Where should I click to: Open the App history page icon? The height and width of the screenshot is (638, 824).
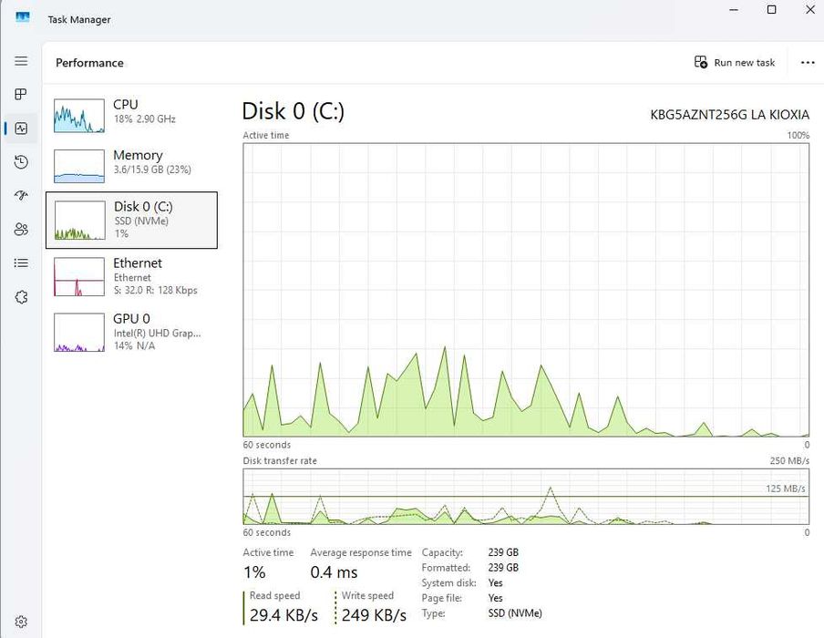point(21,162)
